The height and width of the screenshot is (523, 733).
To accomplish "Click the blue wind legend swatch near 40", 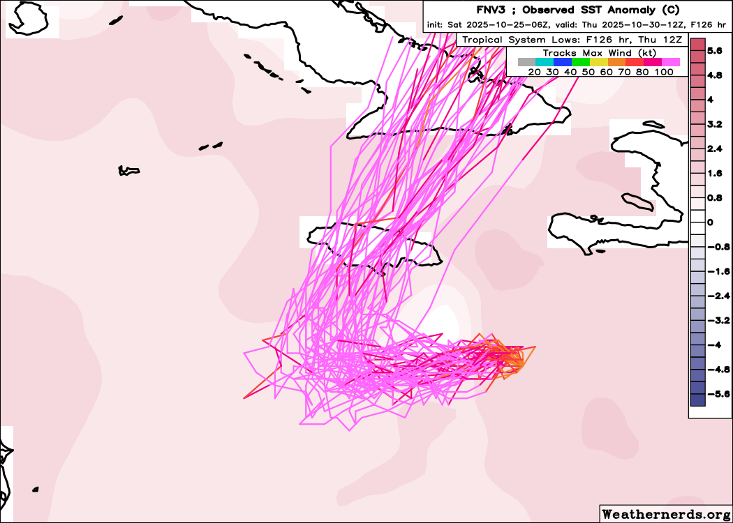I will pyautogui.click(x=563, y=62).
